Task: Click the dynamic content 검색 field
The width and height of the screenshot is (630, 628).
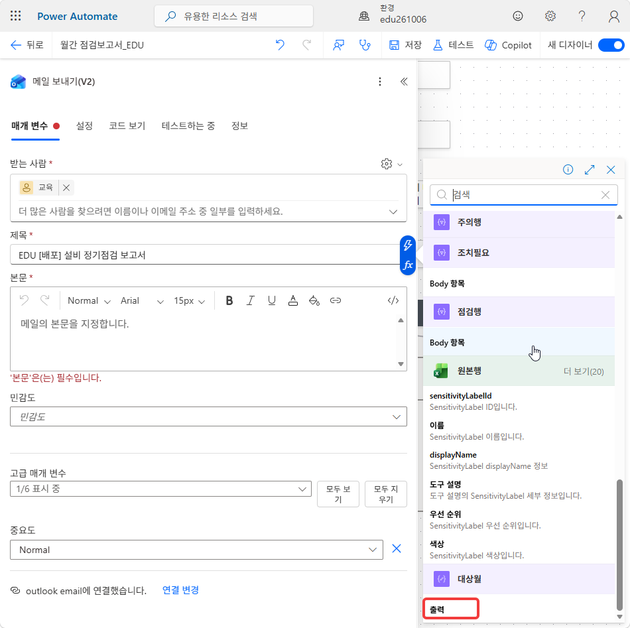Action: click(523, 195)
